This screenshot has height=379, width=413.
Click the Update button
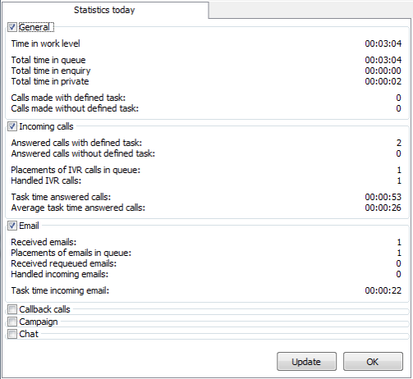tap(306, 362)
